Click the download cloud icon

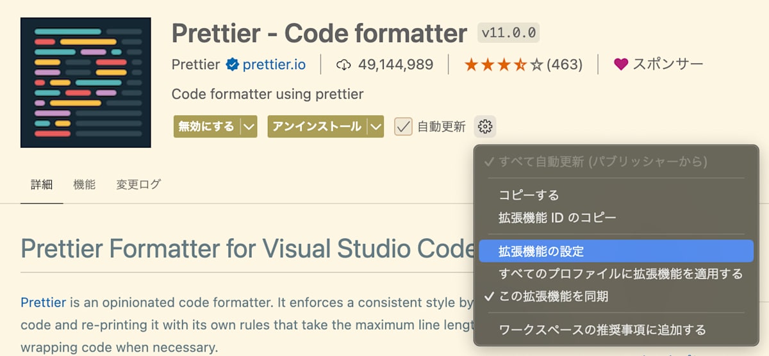[x=344, y=65]
